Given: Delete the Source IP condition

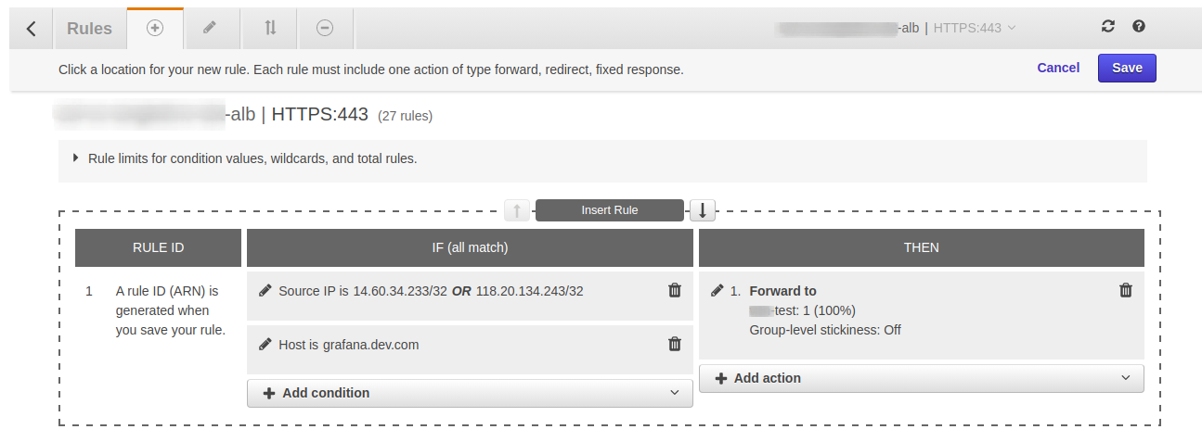Looking at the screenshot, I should tap(675, 290).
